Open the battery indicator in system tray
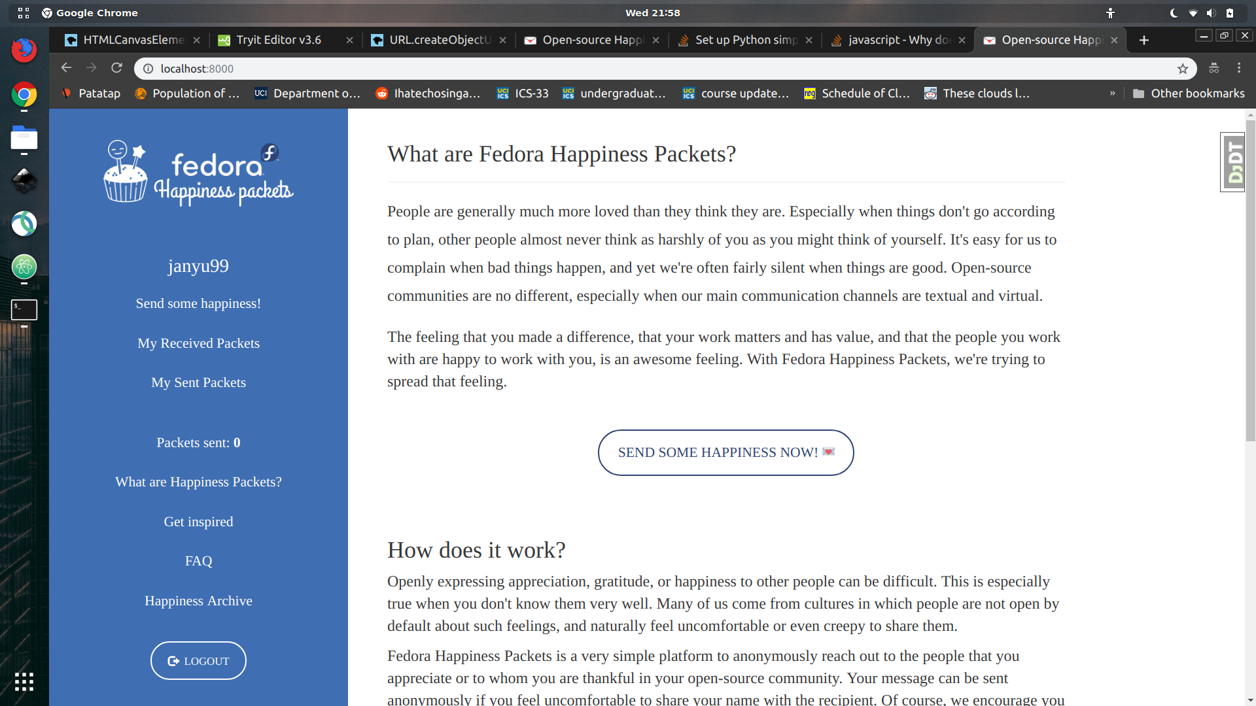The width and height of the screenshot is (1256, 706). [x=1230, y=13]
